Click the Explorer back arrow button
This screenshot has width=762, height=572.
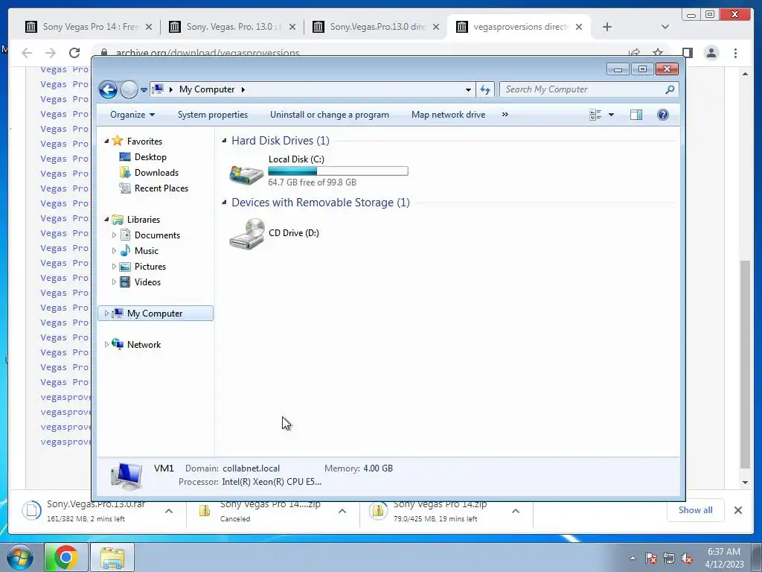tap(108, 89)
